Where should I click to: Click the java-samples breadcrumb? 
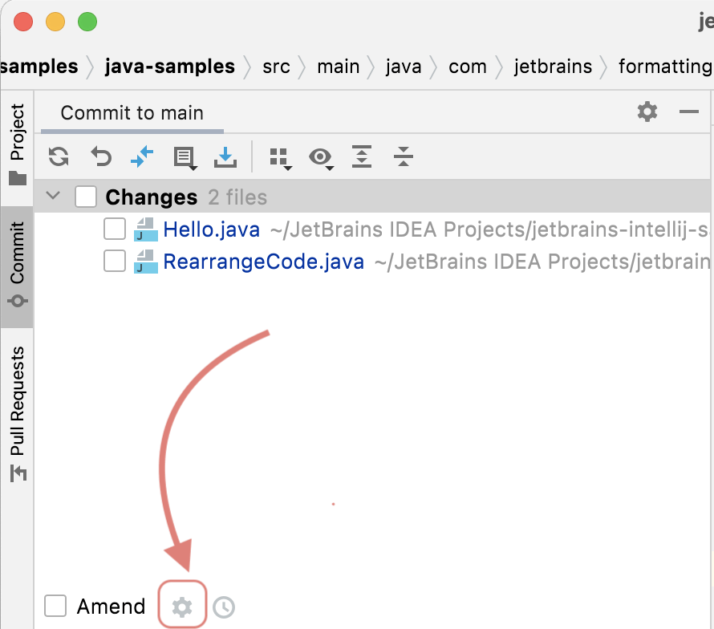(x=170, y=67)
